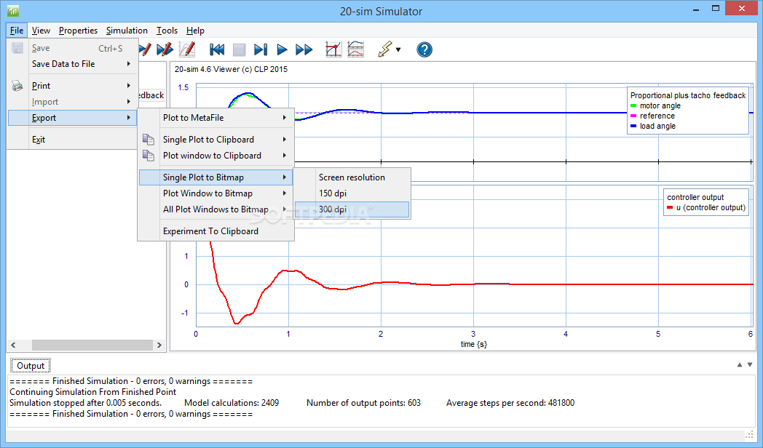Image resolution: width=763 pixels, height=448 pixels.
Task: Click the 20-sim application icon in title bar
Action: coord(13,11)
